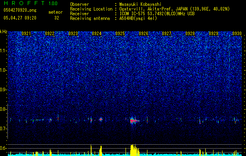This screenshot has width=246, height=156.
Task: Click the 0930 time marker
Action: (x=237, y=34)
